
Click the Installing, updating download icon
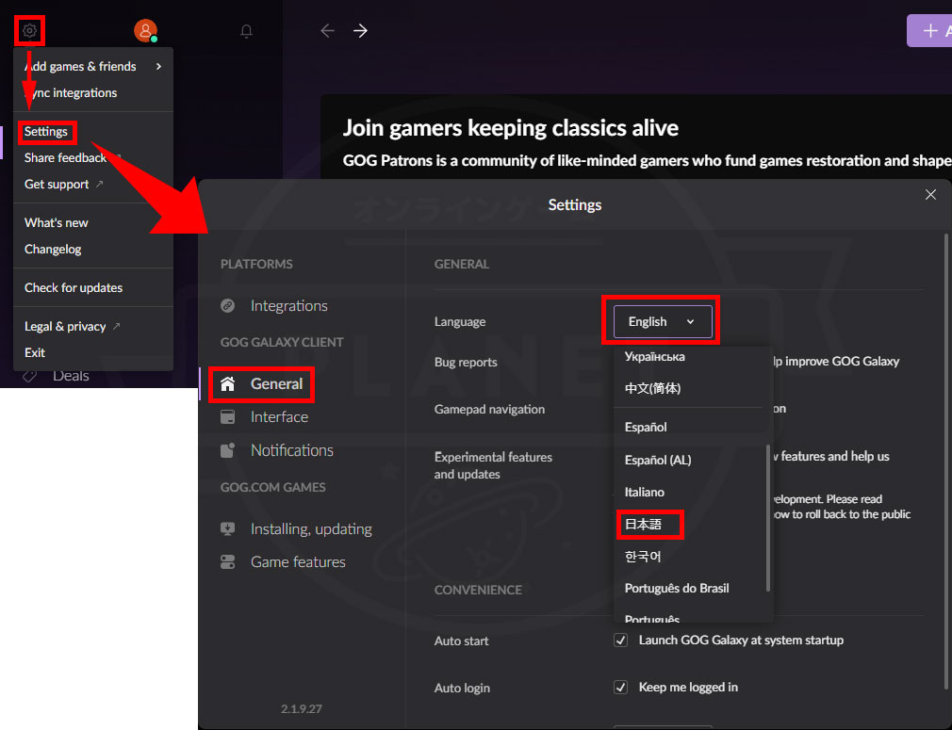click(228, 528)
